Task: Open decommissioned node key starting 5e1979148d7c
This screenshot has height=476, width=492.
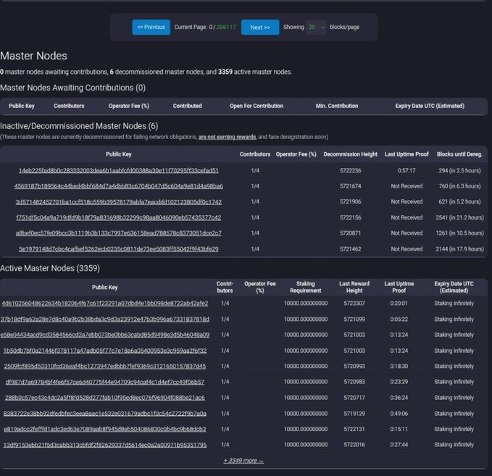Action: click(x=119, y=249)
